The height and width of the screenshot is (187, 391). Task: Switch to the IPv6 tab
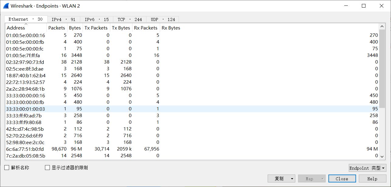97,19
